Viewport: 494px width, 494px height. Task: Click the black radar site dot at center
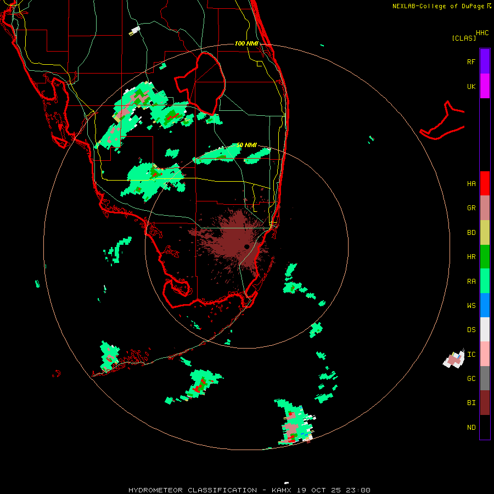point(246,246)
